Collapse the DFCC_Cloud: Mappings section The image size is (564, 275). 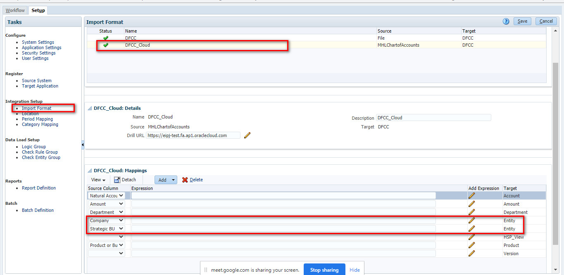click(x=90, y=171)
